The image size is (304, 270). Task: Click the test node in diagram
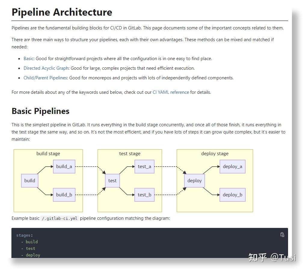[x=112, y=181]
